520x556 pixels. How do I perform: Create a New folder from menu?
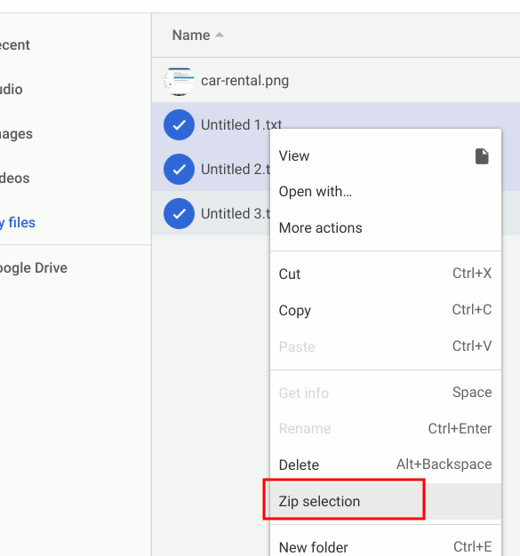pos(386,546)
